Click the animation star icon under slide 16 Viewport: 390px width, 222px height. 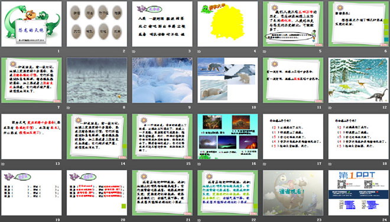199,164
